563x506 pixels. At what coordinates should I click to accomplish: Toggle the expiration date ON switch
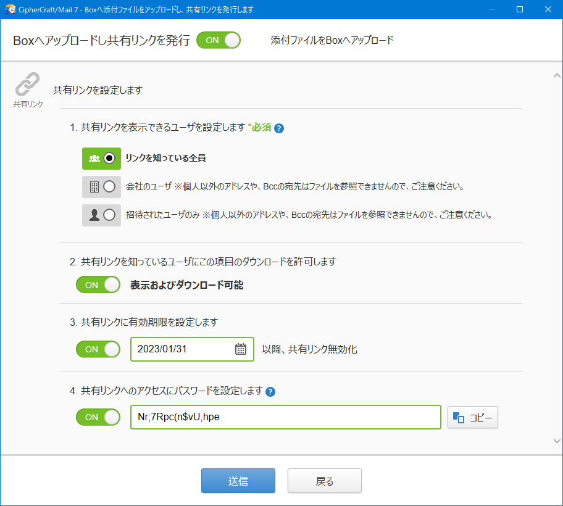point(98,349)
